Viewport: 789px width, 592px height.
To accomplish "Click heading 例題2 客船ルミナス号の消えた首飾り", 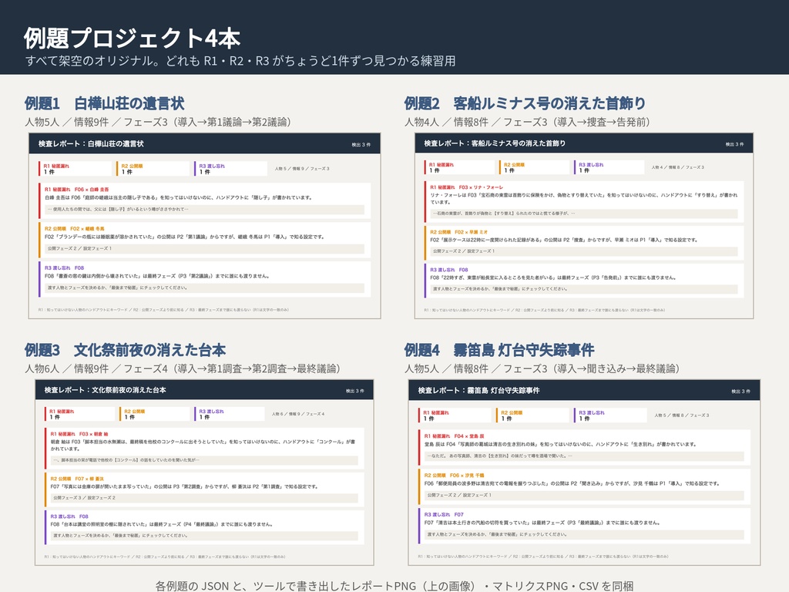I will pos(525,103).
